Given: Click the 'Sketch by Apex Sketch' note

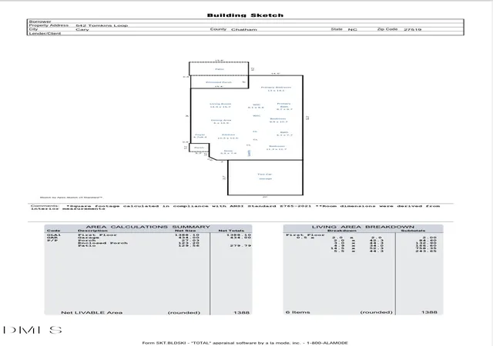Looking at the screenshot, I should pos(71,198).
